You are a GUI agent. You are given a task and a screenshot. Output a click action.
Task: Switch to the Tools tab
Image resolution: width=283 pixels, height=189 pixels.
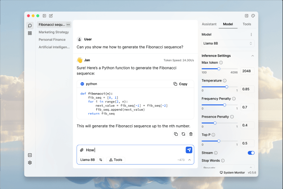(x=247, y=24)
